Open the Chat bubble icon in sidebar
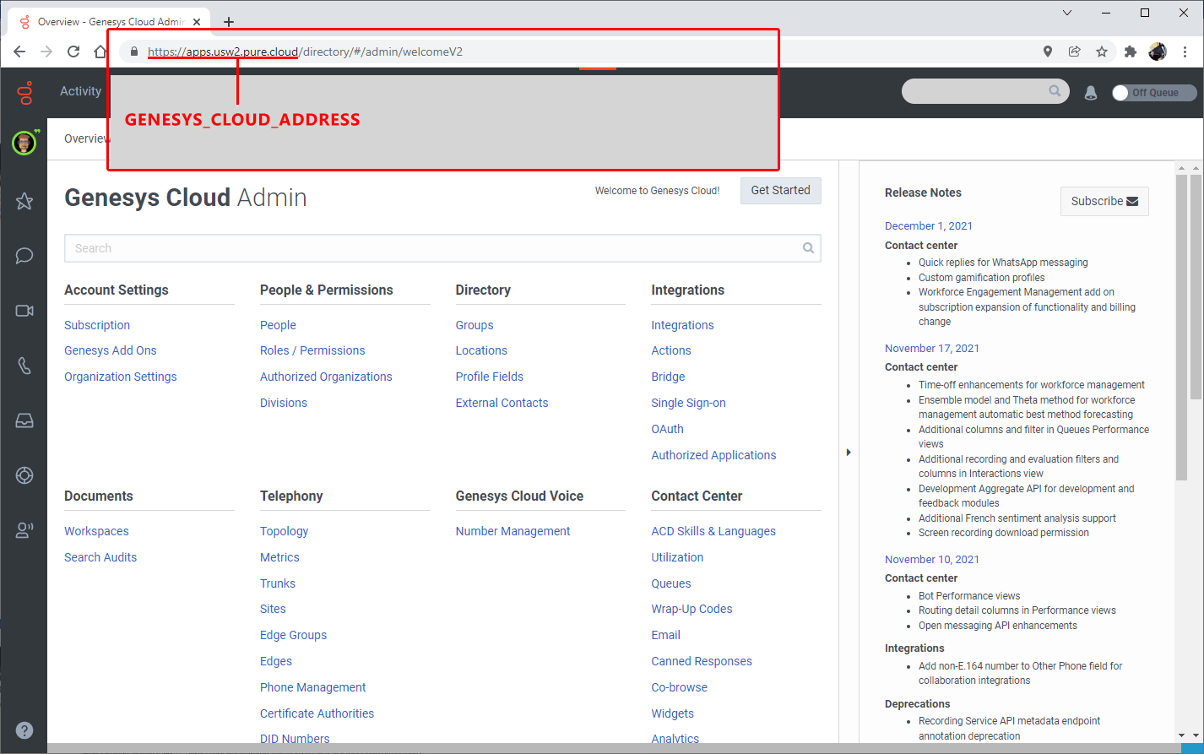Viewport: 1204px width, 754px height. 24,256
